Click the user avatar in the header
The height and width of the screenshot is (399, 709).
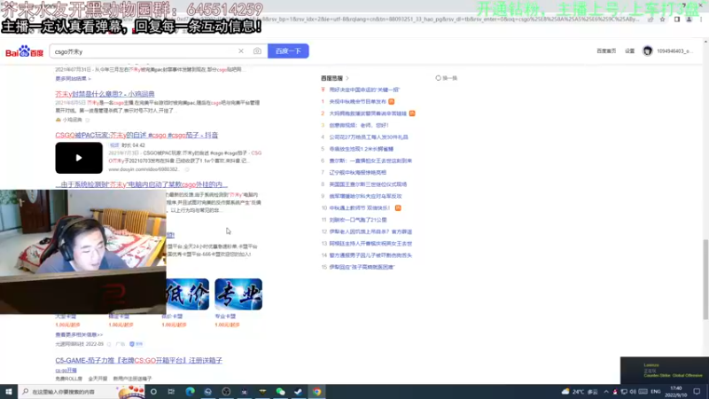[648, 51]
